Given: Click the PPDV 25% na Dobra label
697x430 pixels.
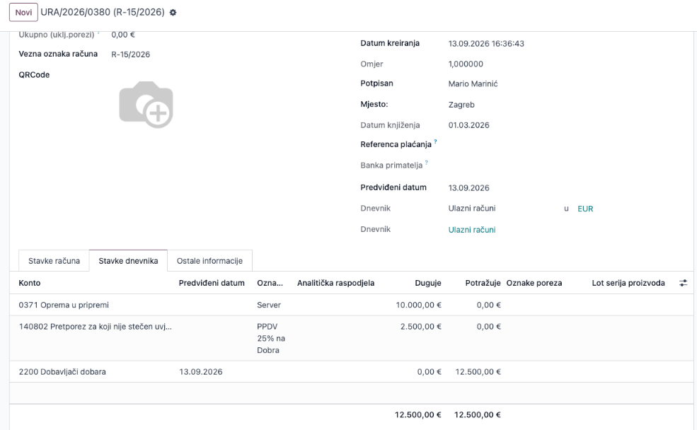Looking at the screenshot, I should pos(271,338).
